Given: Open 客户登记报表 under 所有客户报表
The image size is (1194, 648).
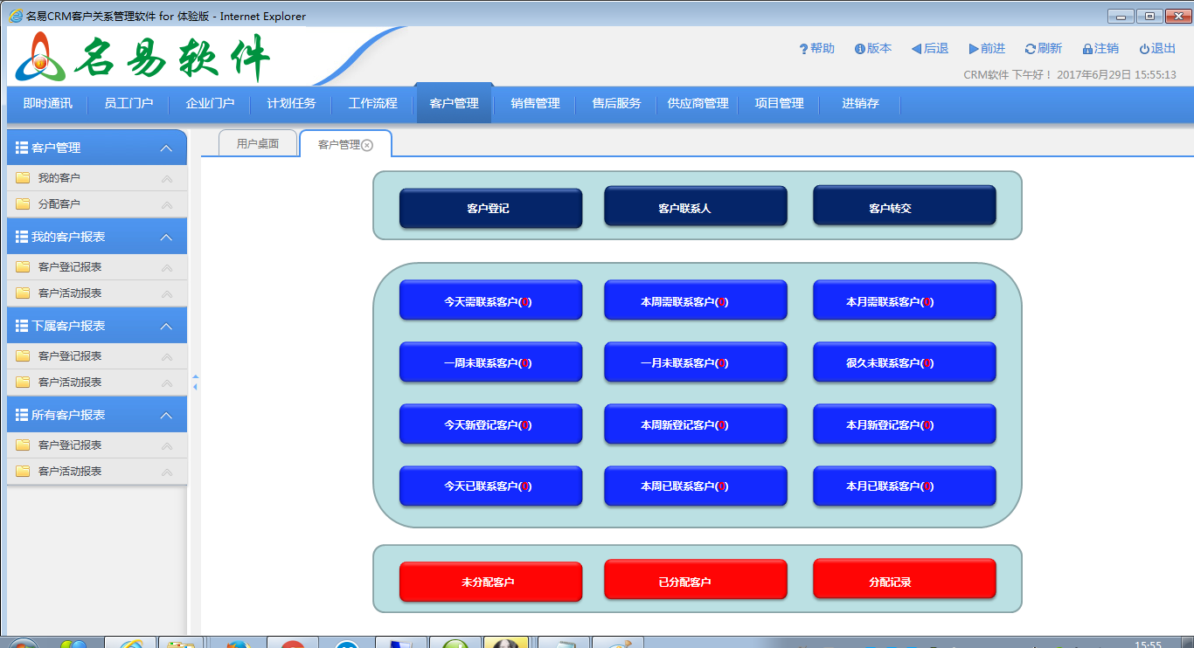Looking at the screenshot, I should [x=97, y=445].
